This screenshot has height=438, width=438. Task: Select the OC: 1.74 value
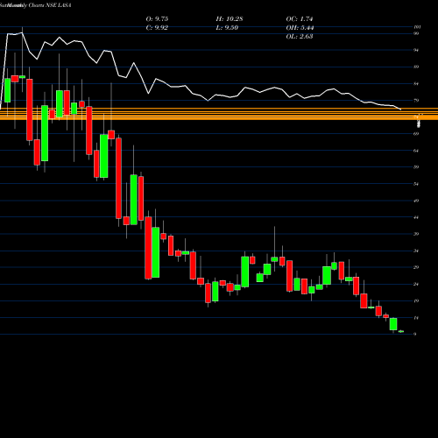(300, 19)
